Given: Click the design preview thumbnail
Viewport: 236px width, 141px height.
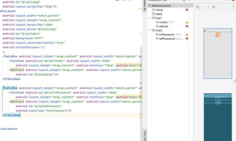Looking at the screenshot, I should (218, 54).
